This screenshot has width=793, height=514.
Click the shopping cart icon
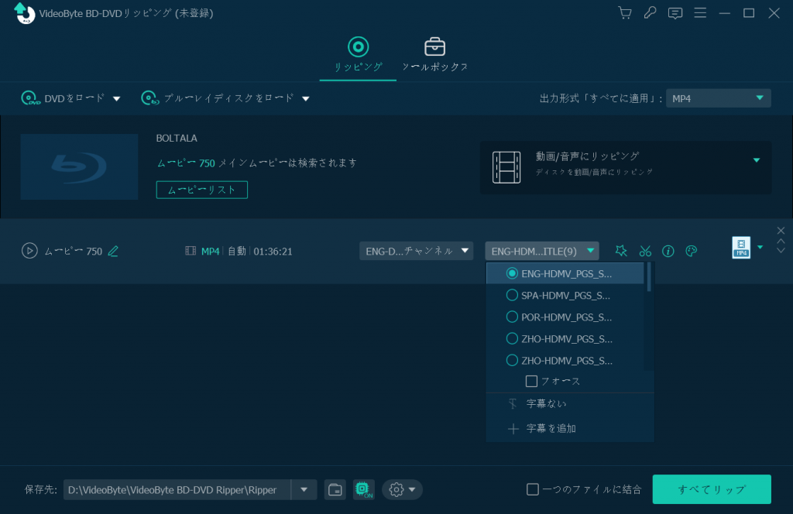click(624, 13)
